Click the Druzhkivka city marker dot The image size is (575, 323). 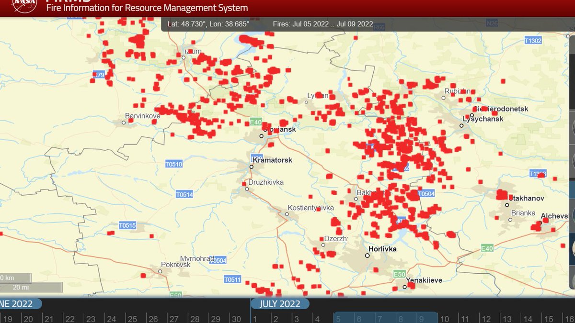(x=247, y=189)
